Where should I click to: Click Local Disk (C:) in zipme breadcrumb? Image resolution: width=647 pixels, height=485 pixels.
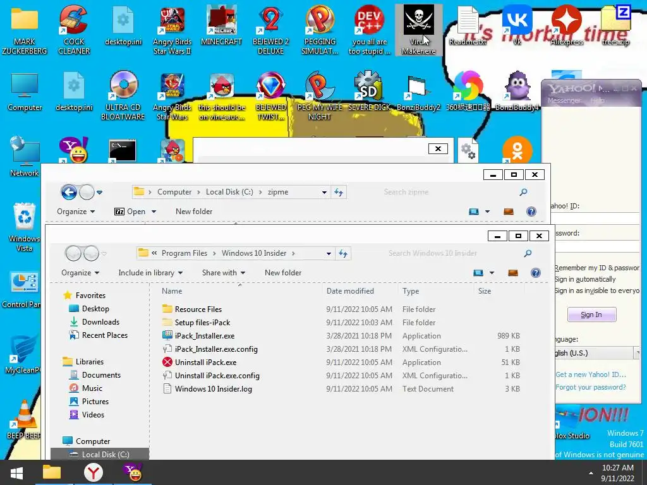click(229, 192)
